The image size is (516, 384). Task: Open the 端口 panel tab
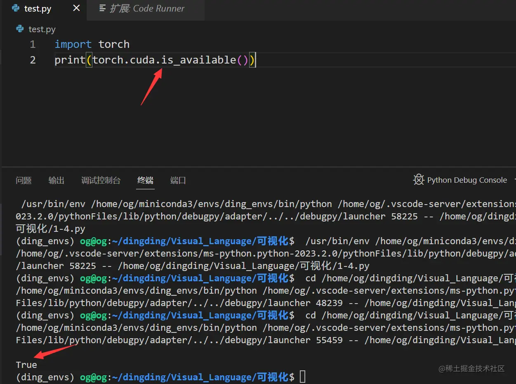tap(178, 180)
